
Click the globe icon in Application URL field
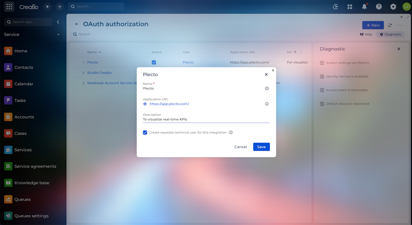point(145,104)
